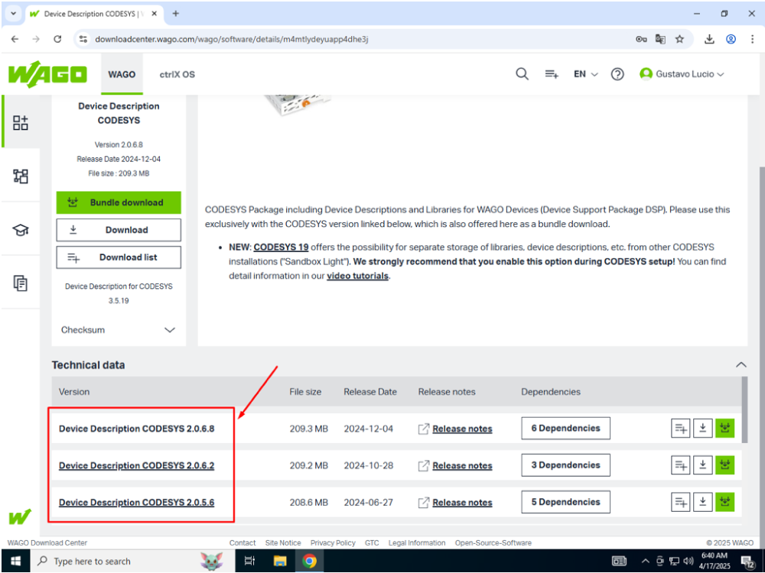Viewport: 765px width, 573px height.
Task: Select the ctrlX OS navigation tab
Action: 177,74
